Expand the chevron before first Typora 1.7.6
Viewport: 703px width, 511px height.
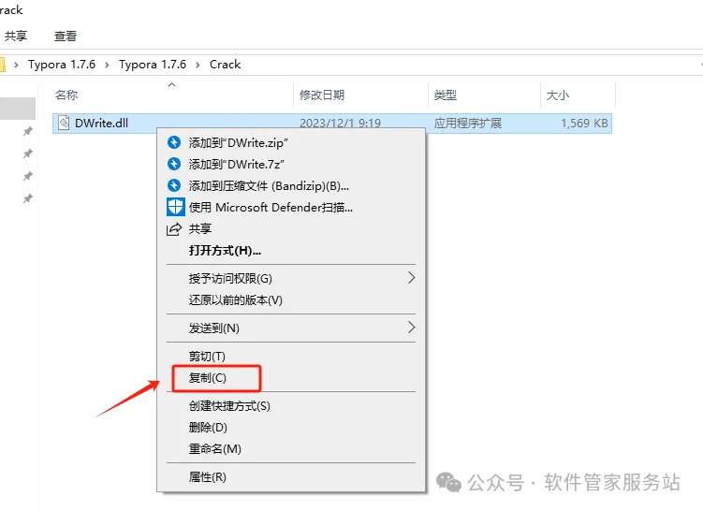coord(16,65)
